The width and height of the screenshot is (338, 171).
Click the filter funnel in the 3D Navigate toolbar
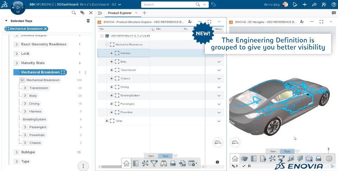tap(282, 158)
